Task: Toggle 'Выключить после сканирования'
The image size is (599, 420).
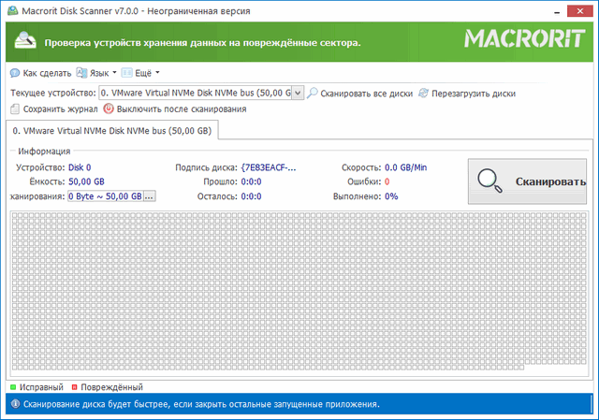Action: [175, 109]
